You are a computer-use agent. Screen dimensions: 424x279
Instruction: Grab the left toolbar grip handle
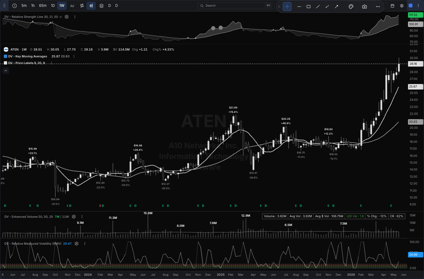click(x=4, y=5)
